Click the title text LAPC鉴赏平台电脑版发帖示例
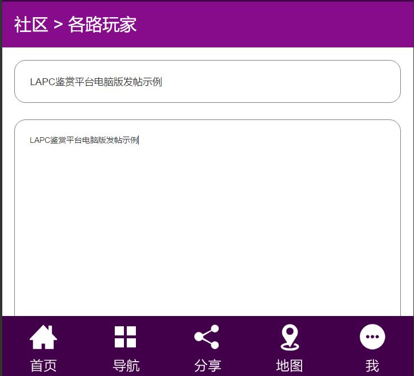Viewport: 414px width, 376px height. click(96, 82)
